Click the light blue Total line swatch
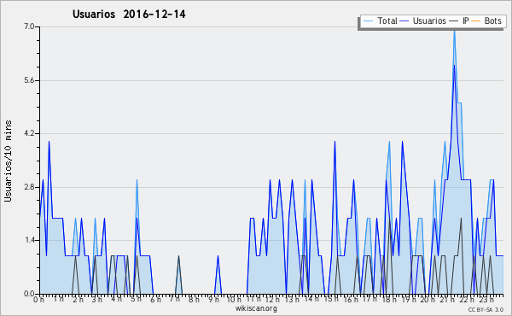This screenshot has height=316, width=512. point(368,21)
